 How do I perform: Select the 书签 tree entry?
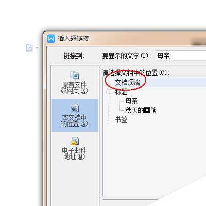coord(121,119)
